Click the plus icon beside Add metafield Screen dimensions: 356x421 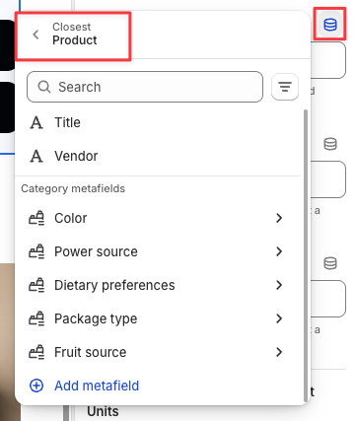tap(36, 386)
